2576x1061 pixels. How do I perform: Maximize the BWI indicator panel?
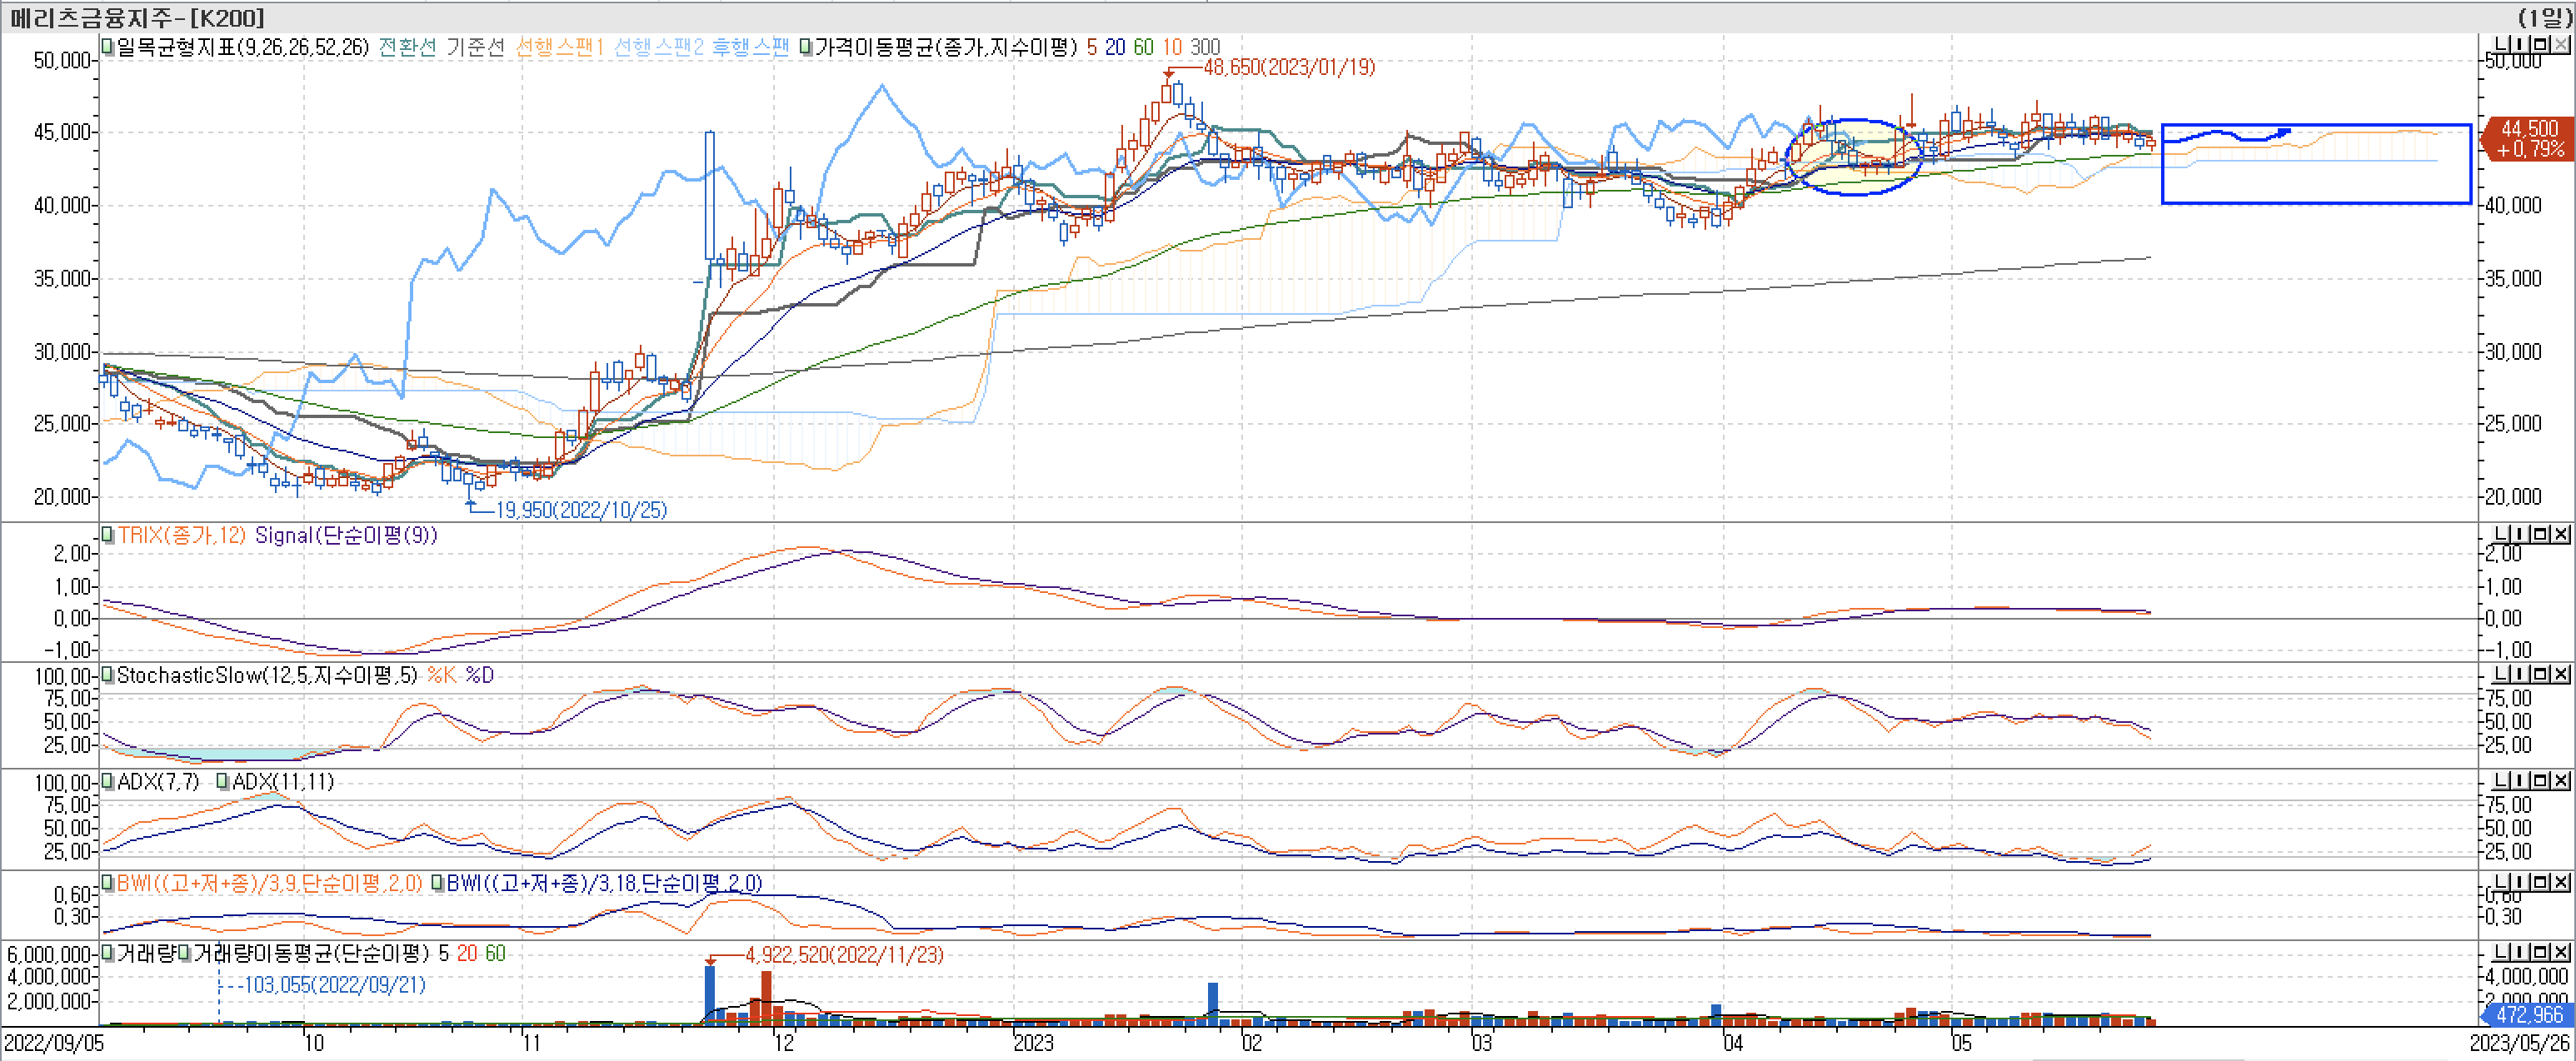tap(2541, 882)
